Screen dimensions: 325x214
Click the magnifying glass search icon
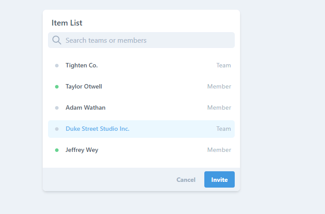56,40
